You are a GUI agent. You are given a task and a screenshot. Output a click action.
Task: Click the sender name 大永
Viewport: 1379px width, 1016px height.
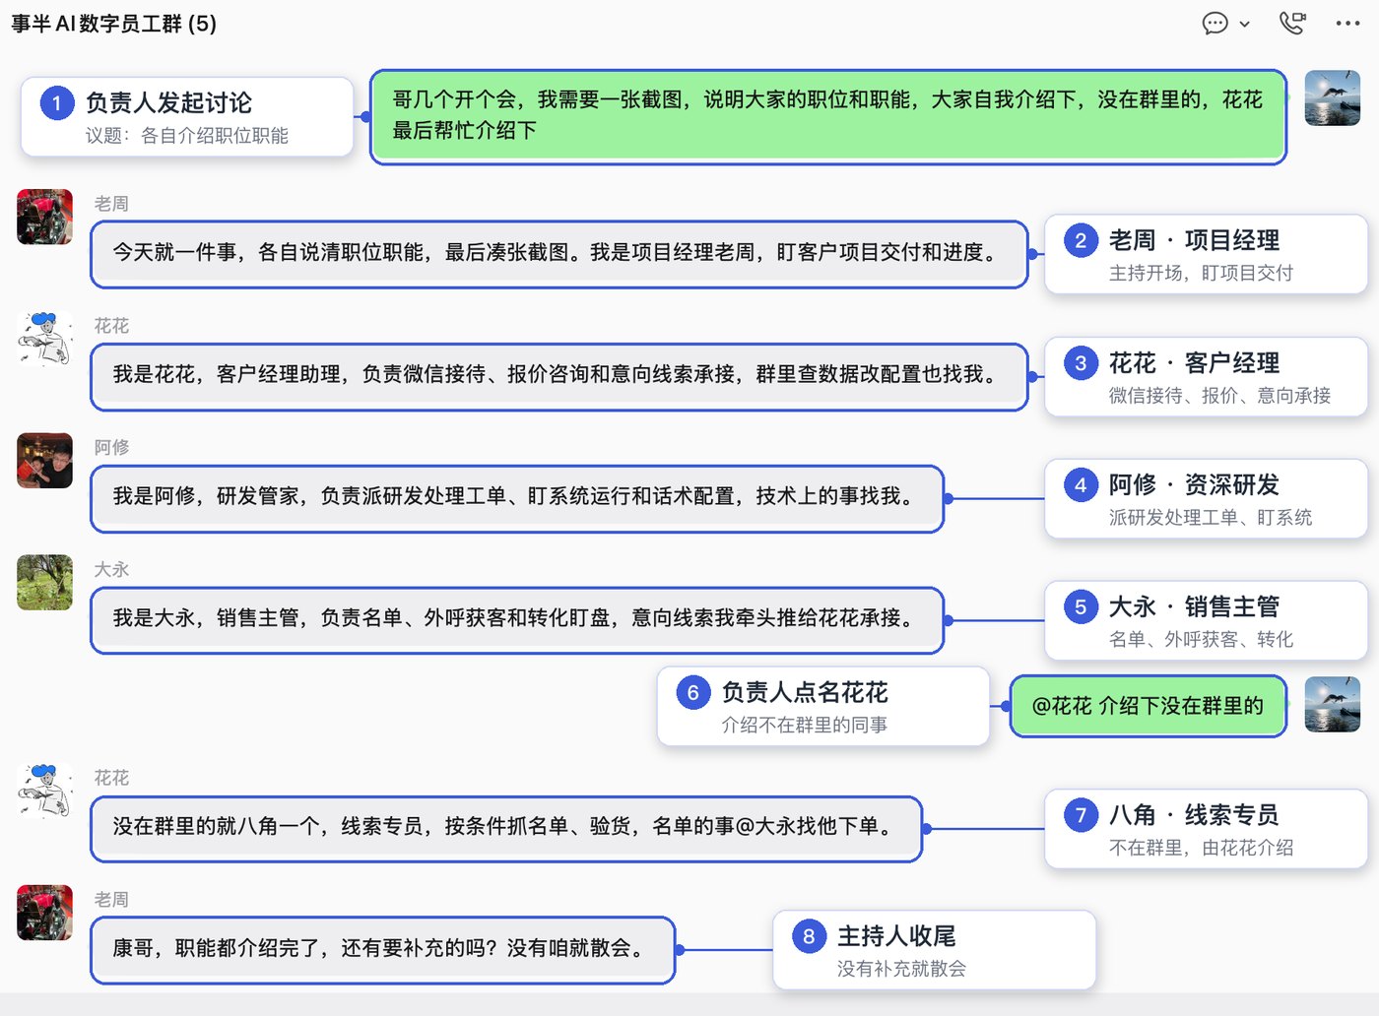111,569
